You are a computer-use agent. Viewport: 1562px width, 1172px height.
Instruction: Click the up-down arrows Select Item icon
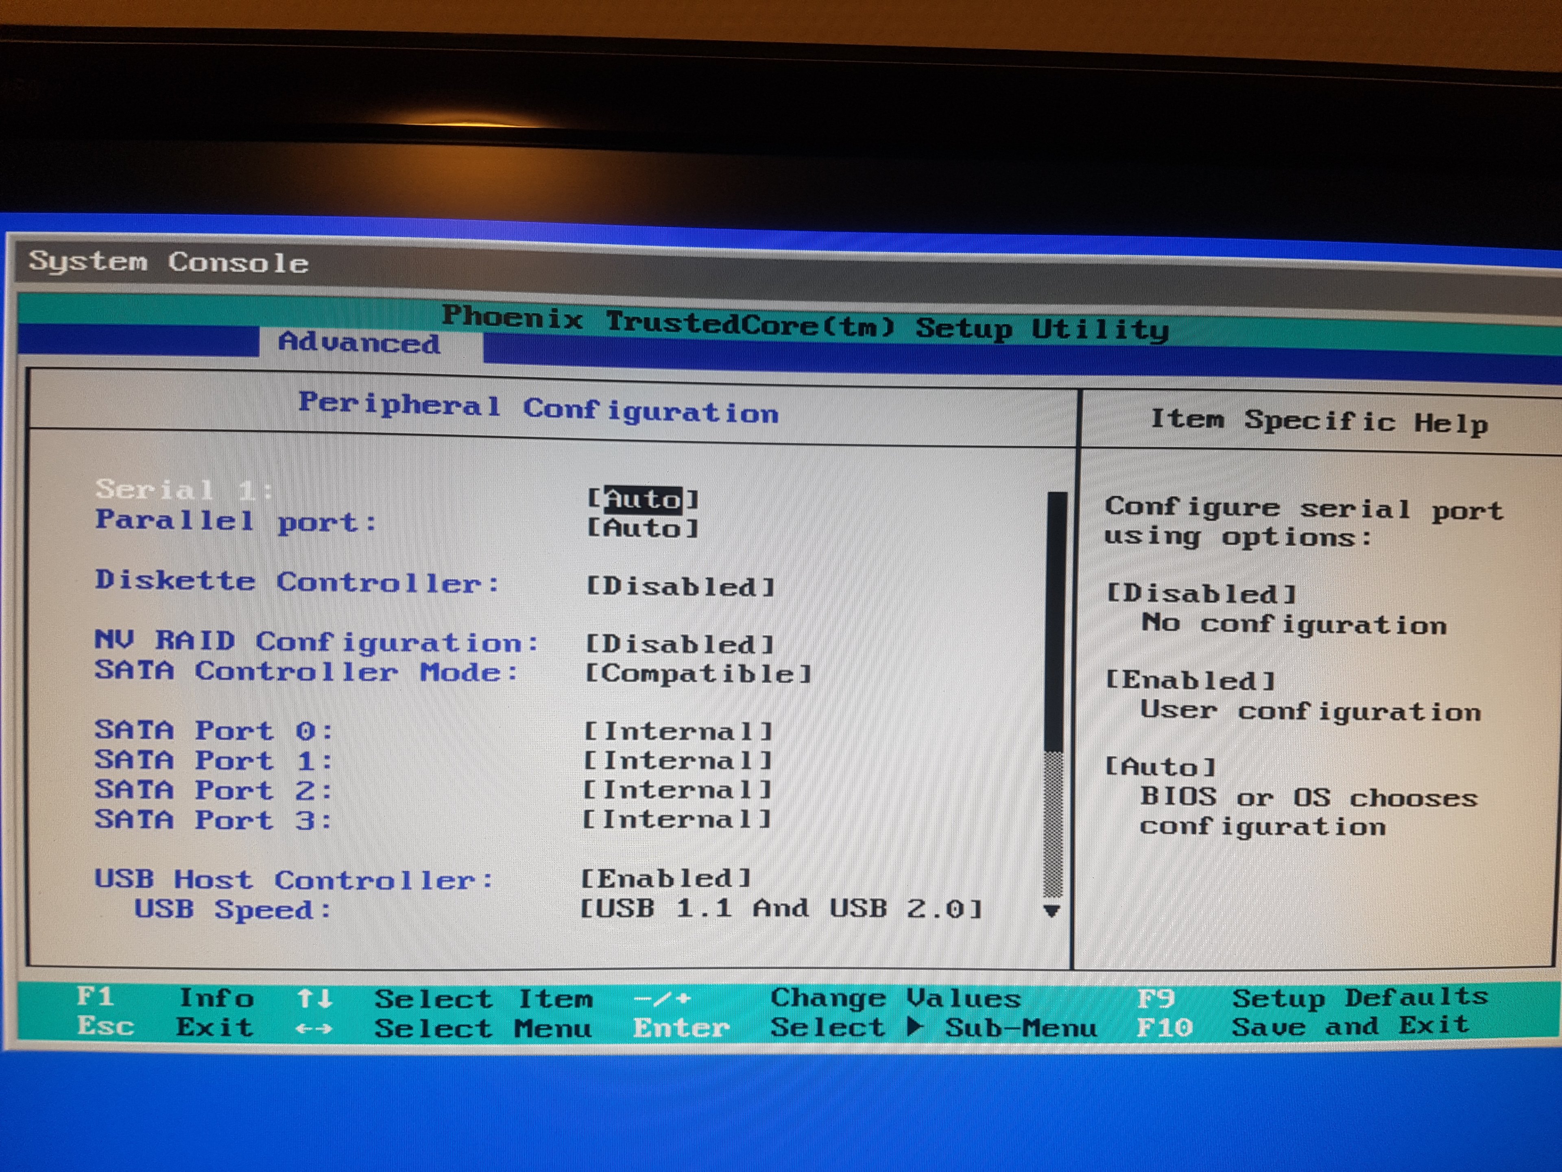tap(314, 998)
